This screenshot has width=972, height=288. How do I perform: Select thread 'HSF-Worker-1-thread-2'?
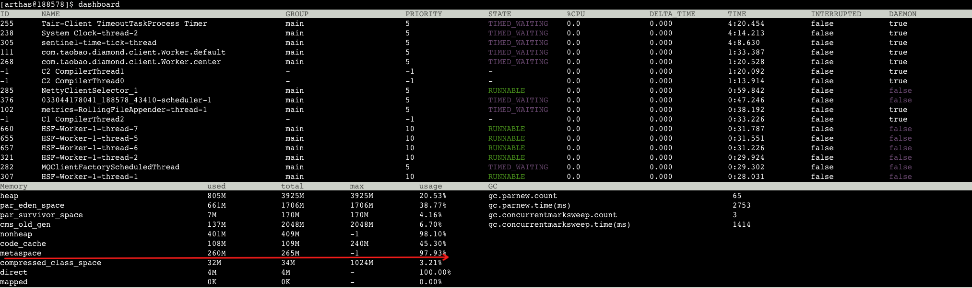click(90, 157)
